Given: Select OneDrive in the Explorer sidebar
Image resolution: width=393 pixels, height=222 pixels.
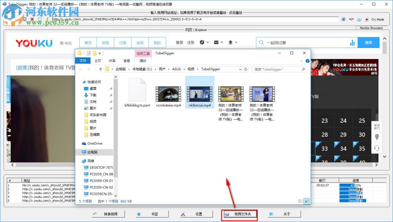Looking at the screenshot, I should pyautogui.click(x=95, y=143).
